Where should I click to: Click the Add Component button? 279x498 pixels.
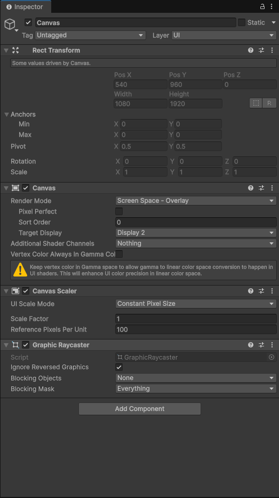(x=140, y=409)
